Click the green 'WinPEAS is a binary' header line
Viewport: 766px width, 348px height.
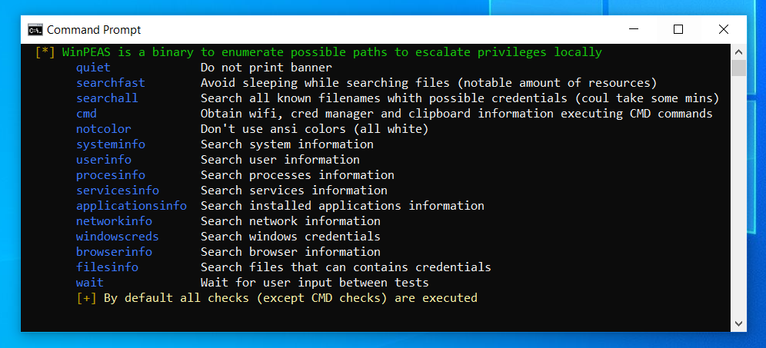click(332, 52)
